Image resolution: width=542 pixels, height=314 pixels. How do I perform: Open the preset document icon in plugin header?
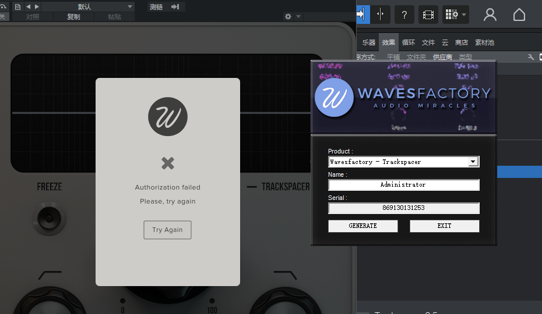17,6
